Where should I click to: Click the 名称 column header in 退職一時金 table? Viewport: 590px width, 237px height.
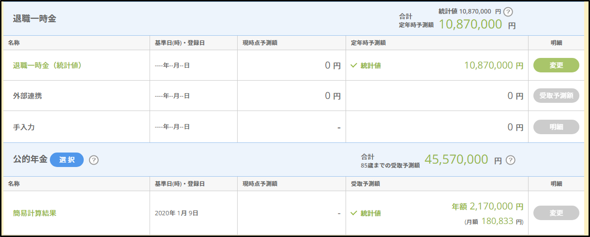pos(14,43)
